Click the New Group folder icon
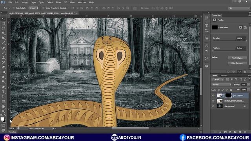Viewport: 251px width, 141px height. tap(235, 132)
